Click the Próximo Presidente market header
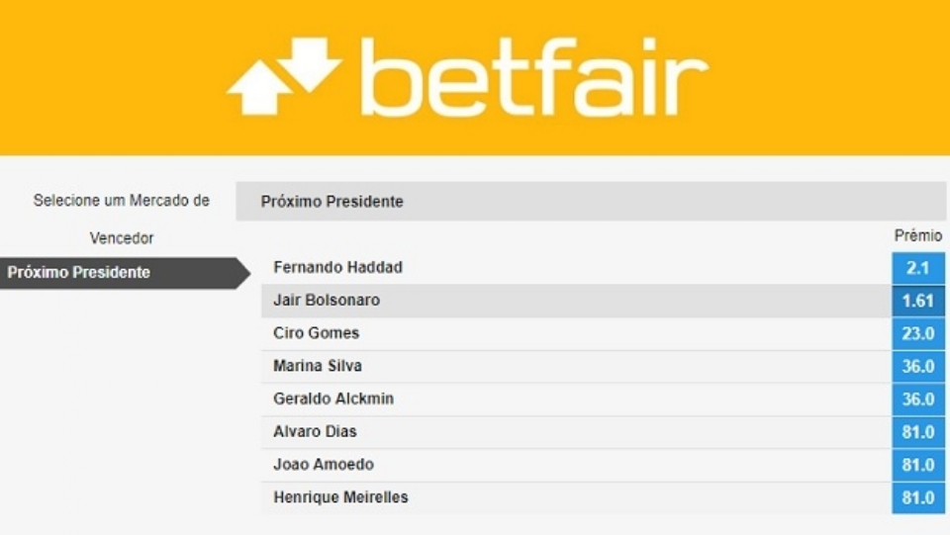Image resolution: width=950 pixels, height=535 pixels. [x=332, y=202]
